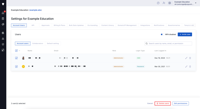This screenshot has height=109, width=200.
Task: Toggle the MFA disabled switch
Action: (162, 34)
